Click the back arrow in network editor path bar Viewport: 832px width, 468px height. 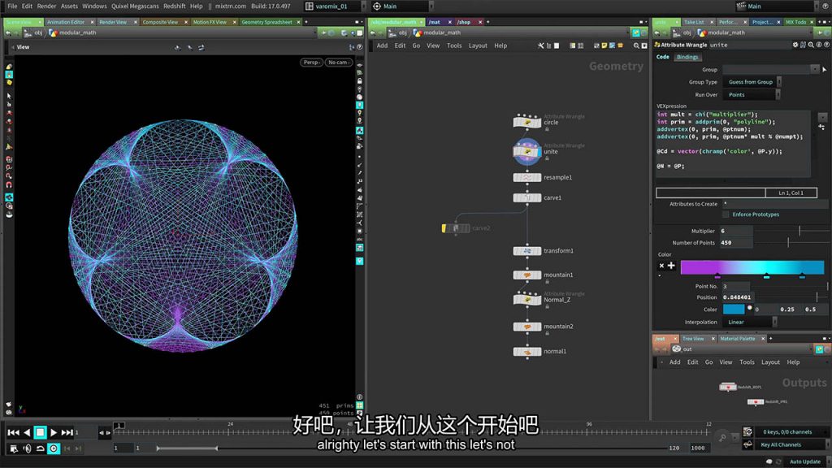pyautogui.click(x=372, y=32)
